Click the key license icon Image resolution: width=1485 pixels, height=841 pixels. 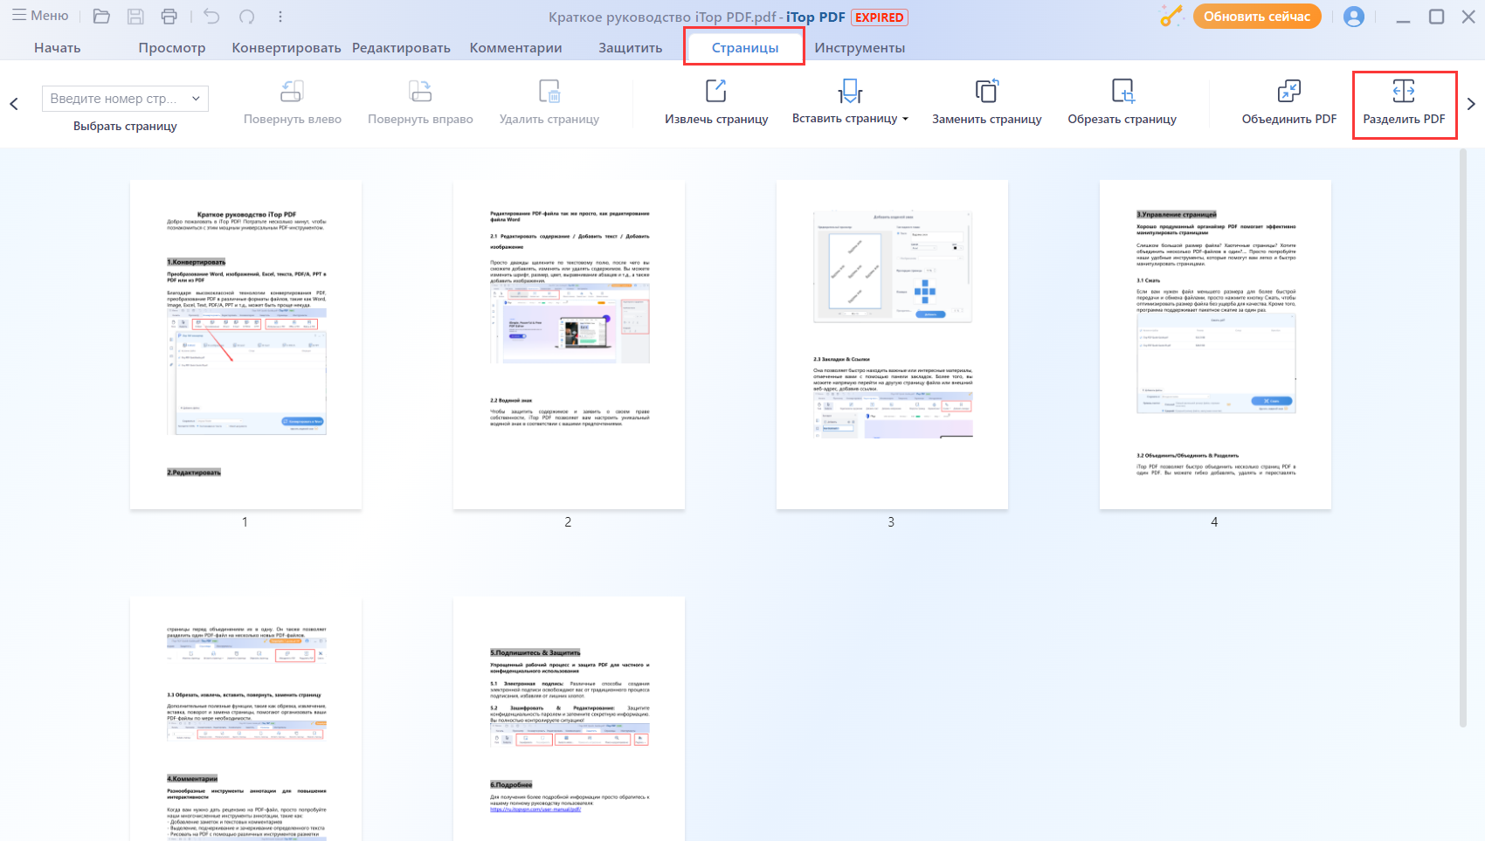tap(1171, 17)
